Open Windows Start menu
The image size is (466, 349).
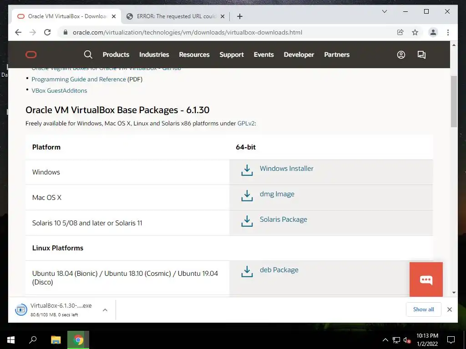tap(11, 340)
